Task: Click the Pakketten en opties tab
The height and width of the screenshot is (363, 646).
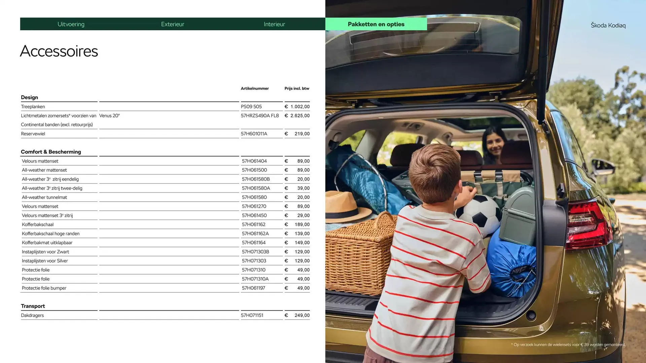Action: pos(376,24)
